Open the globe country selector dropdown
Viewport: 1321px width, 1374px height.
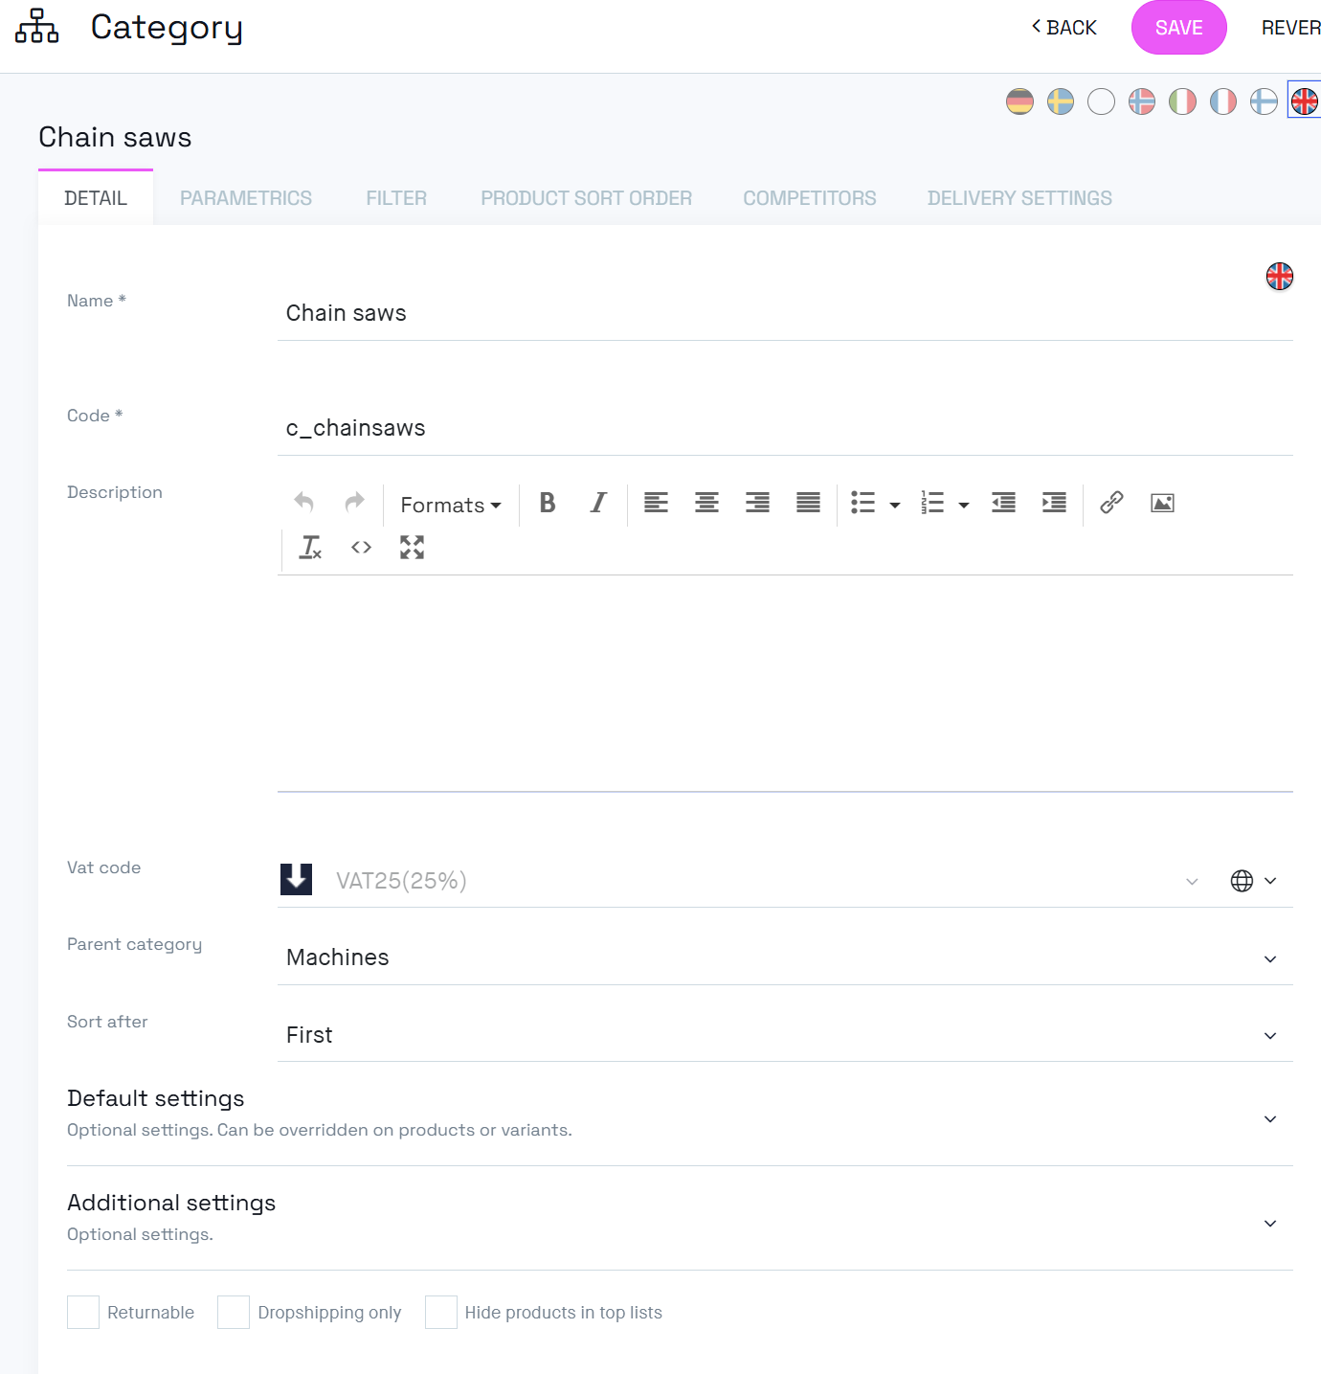tap(1253, 881)
